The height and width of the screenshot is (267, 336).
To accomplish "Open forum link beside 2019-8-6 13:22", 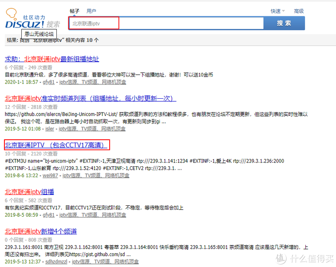I will click(96, 175).
